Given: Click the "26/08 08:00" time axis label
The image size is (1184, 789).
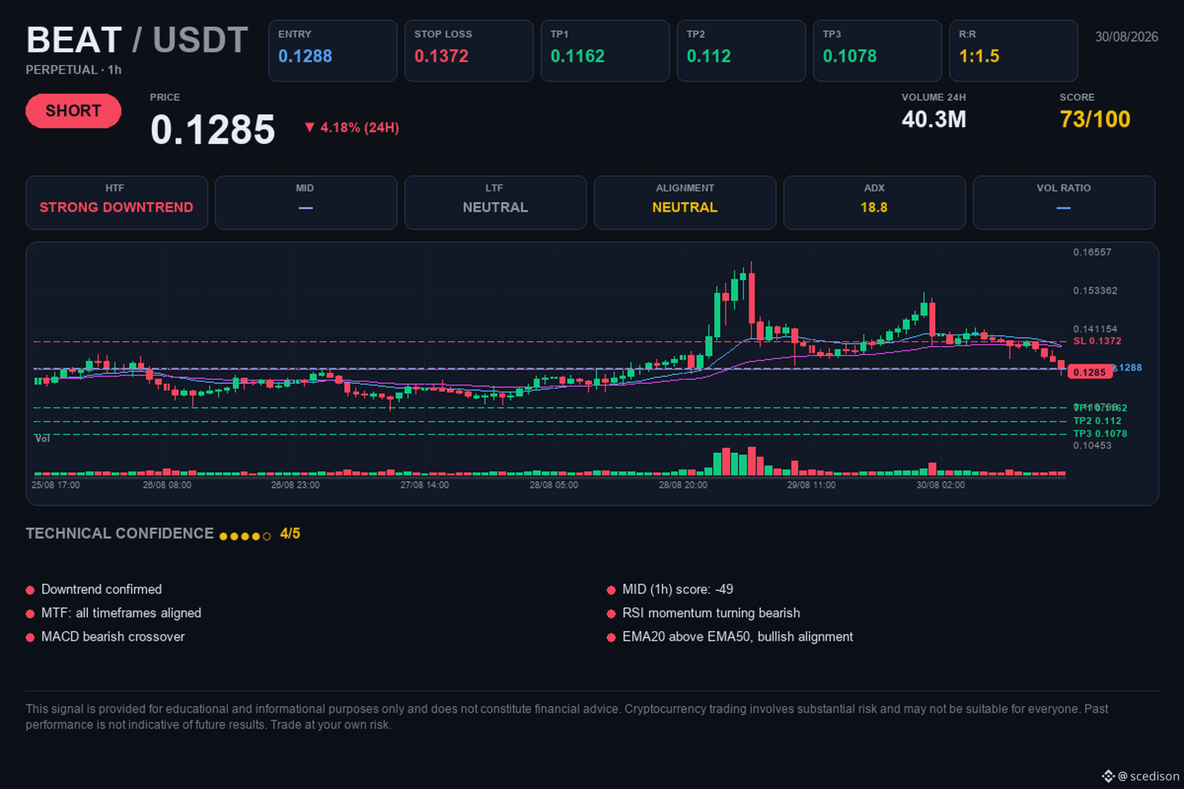Looking at the screenshot, I should pyautogui.click(x=167, y=485).
